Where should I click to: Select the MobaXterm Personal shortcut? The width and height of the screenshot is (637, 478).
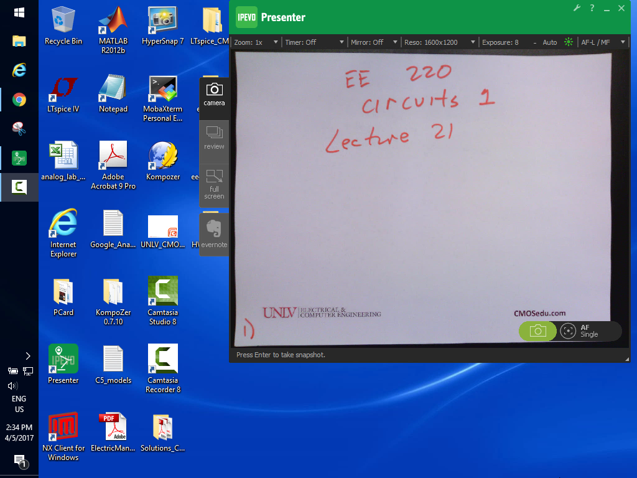coord(162,99)
